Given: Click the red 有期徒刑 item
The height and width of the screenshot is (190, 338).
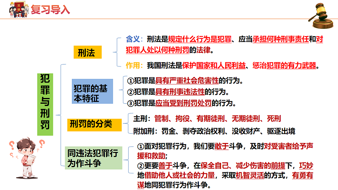Looking at the screenshot, I should click(x=211, y=119).
